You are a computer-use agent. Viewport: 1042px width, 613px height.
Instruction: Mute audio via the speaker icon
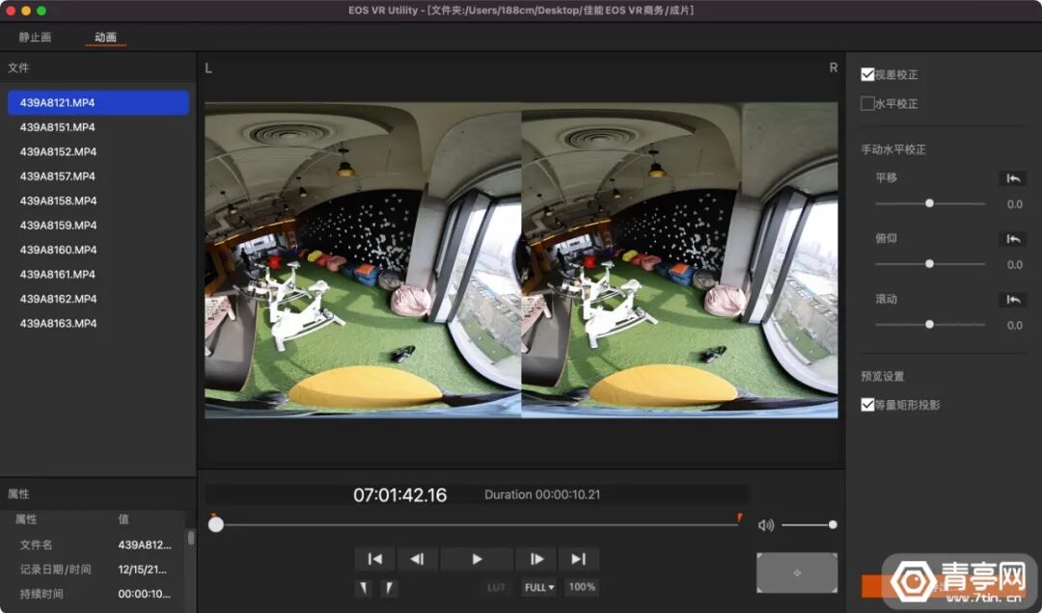[x=765, y=525]
